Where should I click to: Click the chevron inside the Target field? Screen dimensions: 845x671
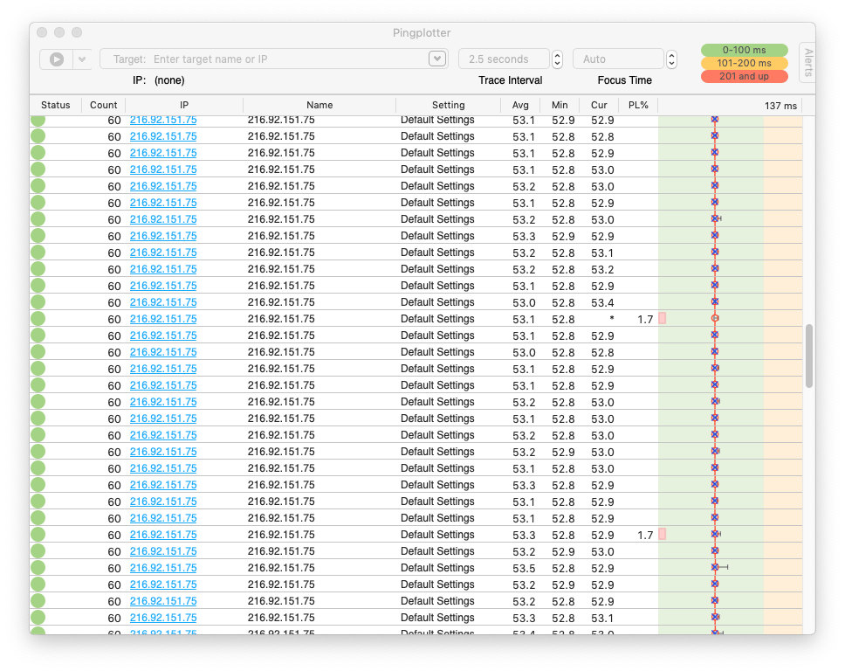(x=437, y=59)
